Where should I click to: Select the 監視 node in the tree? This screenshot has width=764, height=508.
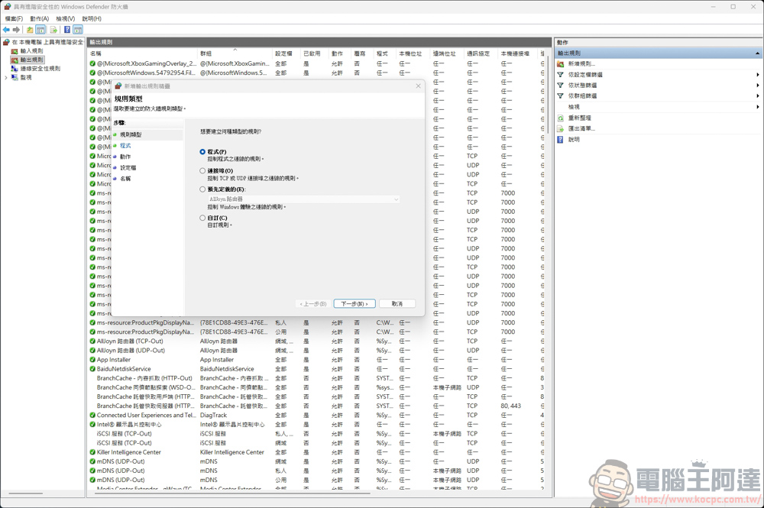coord(26,77)
